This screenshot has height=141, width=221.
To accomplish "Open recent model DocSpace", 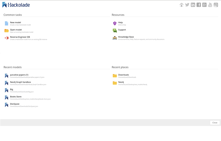I will (x=15, y=104).
